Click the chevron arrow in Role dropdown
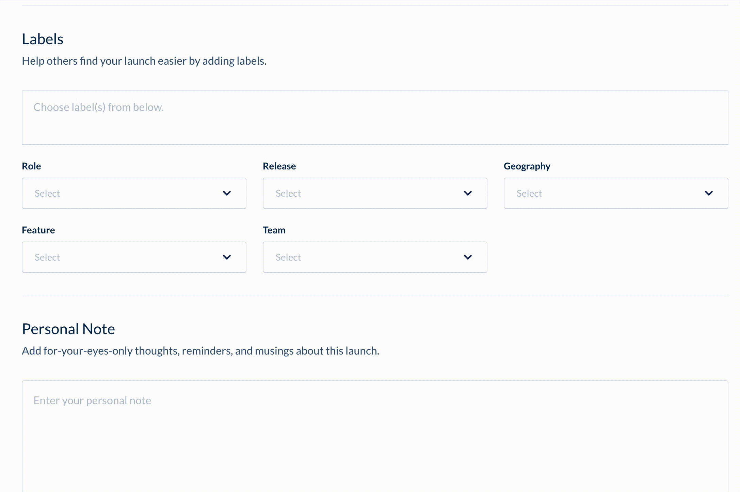Viewport: 740px width, 492px height. pos(227,193)
